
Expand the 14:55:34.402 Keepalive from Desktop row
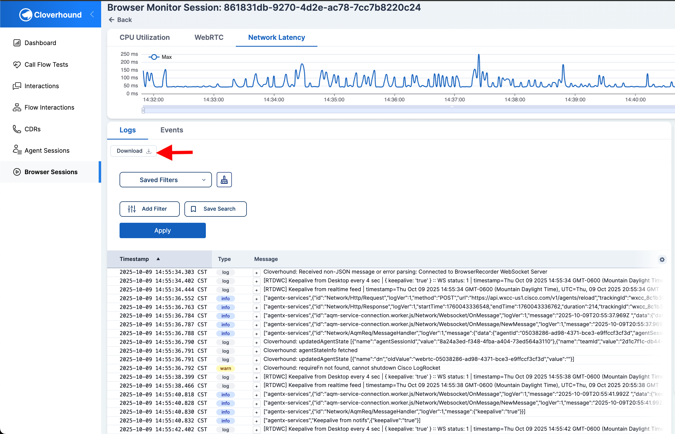coord(256,281)
